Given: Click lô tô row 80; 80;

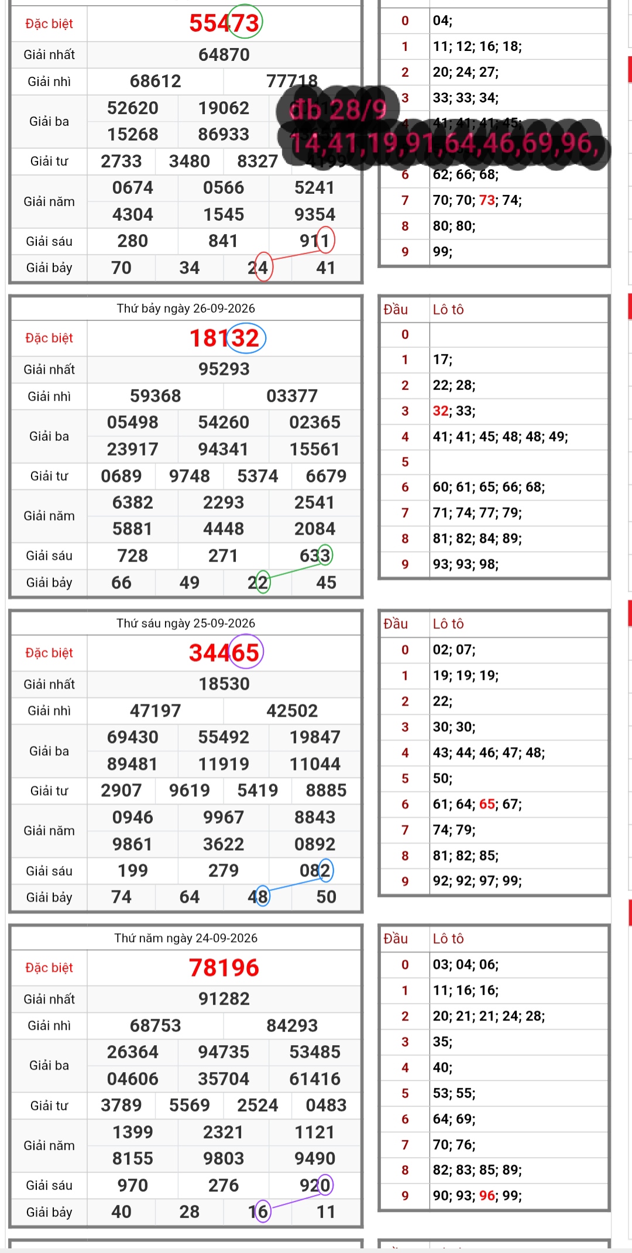Looking at the screenshot, I should [x=454, y=226].
